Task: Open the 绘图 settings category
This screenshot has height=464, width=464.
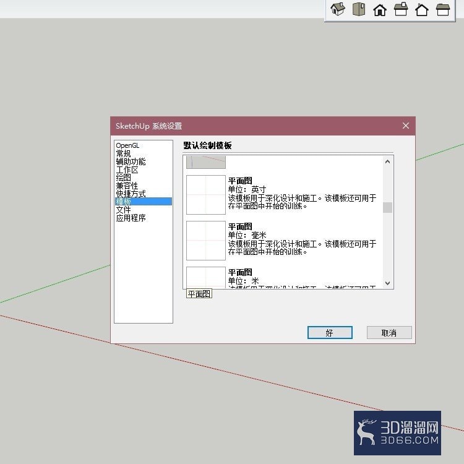Action: [123, 178]
